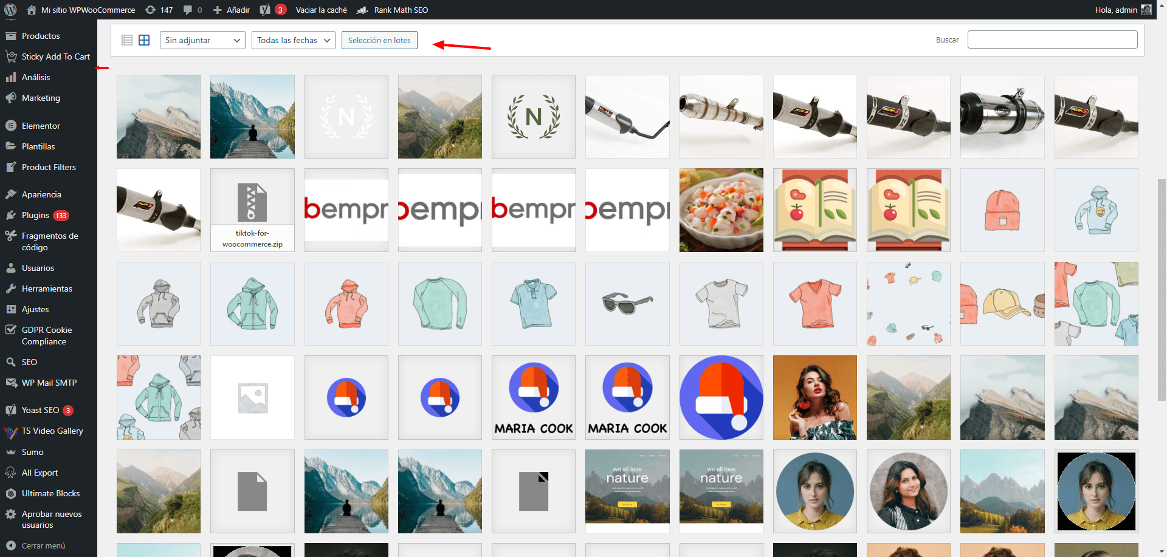
Task: Open the Análisis chart icon
Action: (x=10, y=77)
